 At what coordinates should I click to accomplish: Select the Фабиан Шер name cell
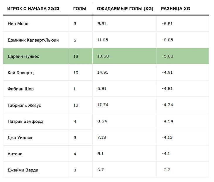click(21, 89)
